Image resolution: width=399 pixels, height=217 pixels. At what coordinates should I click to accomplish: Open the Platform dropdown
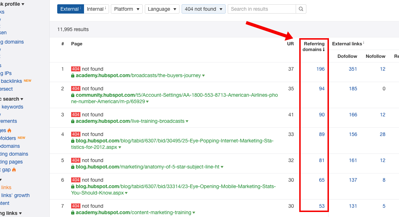[x=127, y=9]
